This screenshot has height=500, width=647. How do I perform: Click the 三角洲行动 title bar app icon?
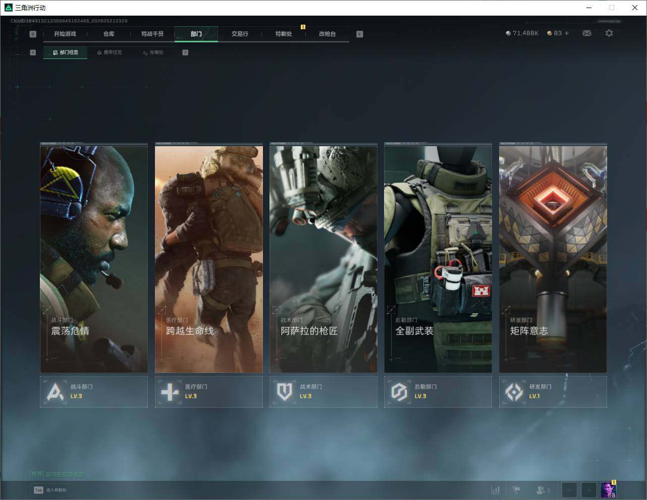(x=8, y=8)
